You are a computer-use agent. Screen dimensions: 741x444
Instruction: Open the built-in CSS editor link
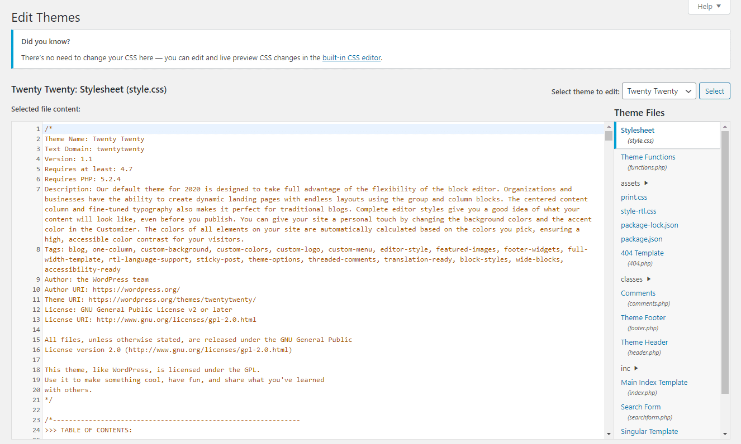click(x=351, y=57)
